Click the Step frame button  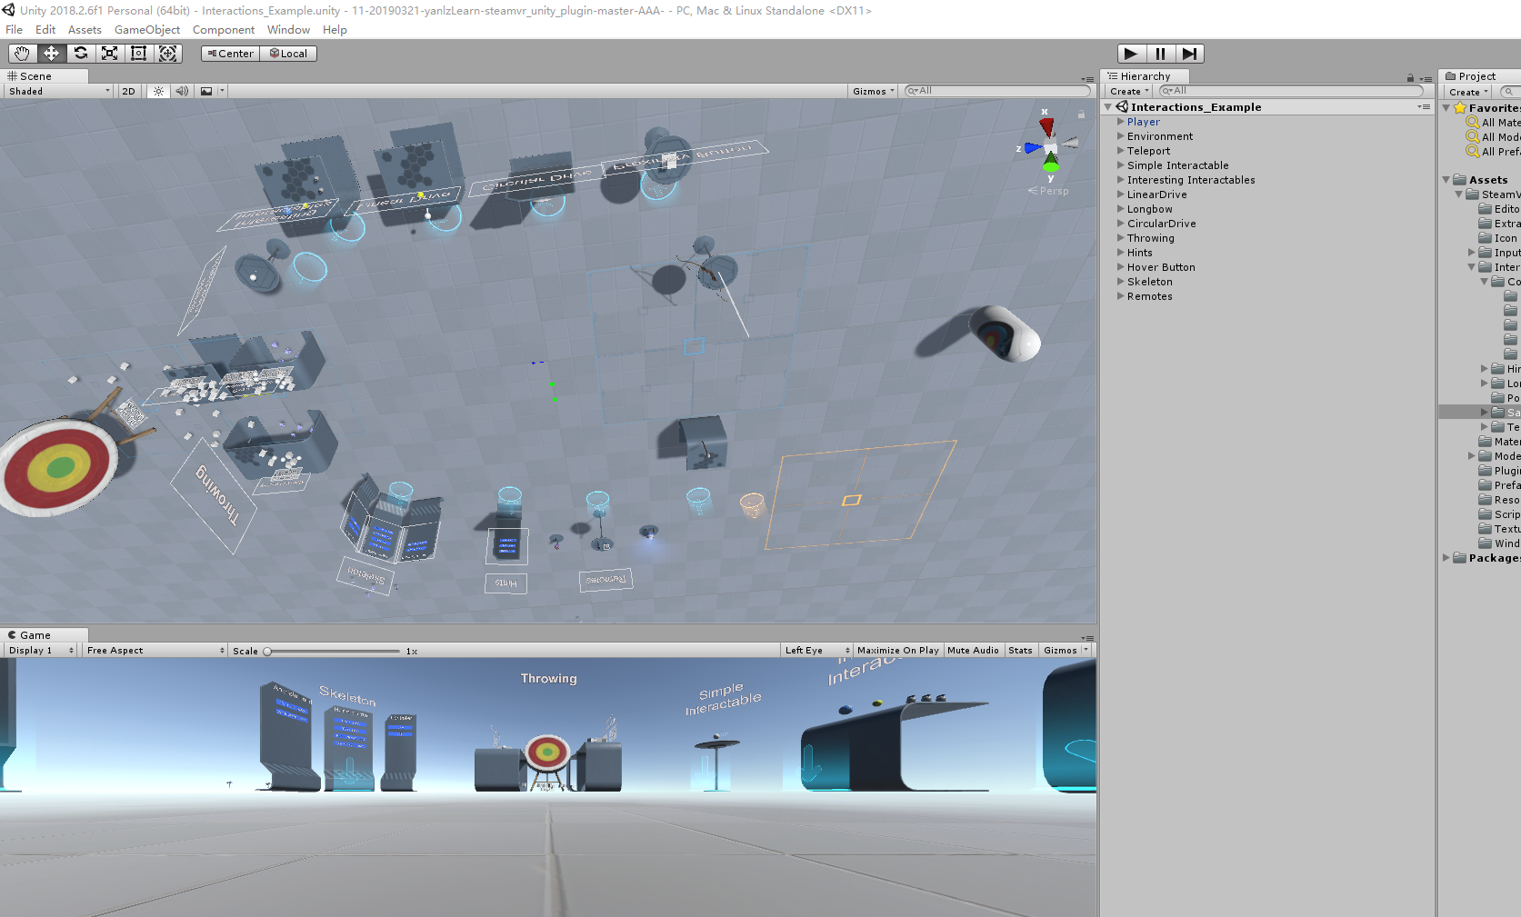tap(1189, 54)
